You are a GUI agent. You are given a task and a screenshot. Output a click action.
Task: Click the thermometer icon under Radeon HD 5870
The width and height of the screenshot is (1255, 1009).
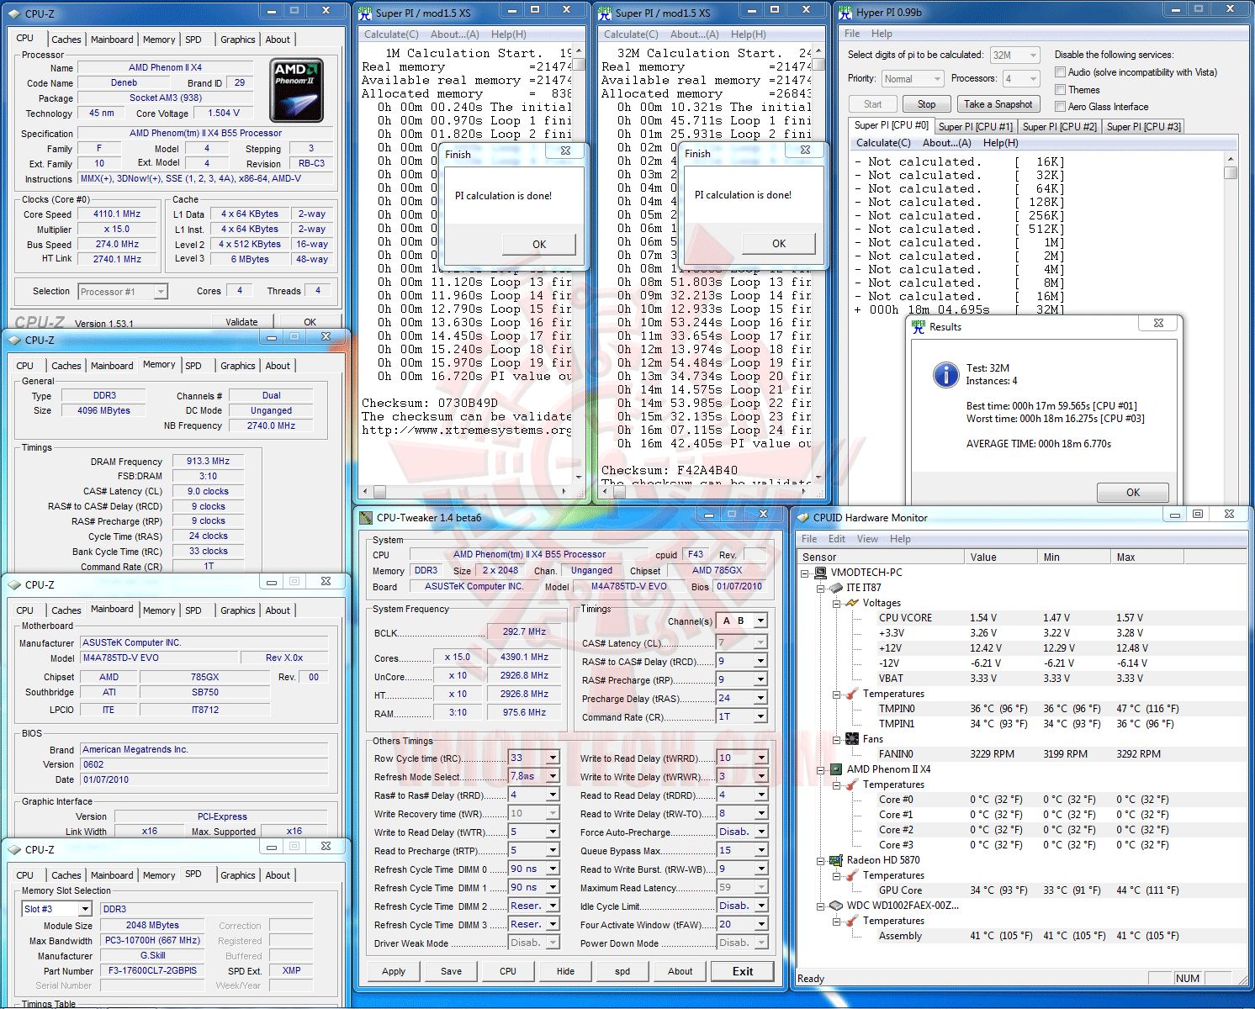(x=852, y=875)
